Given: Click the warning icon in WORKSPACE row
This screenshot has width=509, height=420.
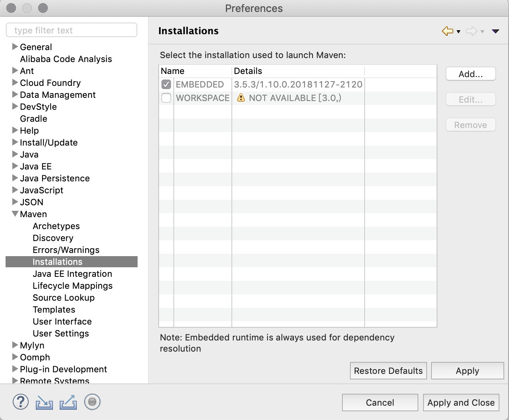Looking at the screenshot, I should click(x=241, y=98).
